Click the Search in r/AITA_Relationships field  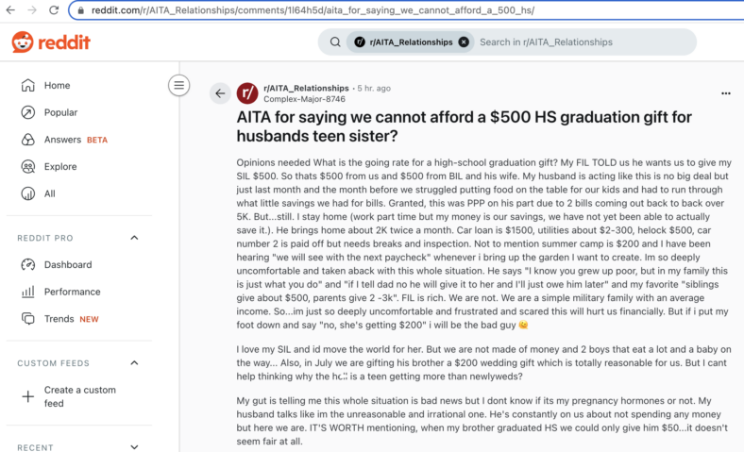pos(584,42)
